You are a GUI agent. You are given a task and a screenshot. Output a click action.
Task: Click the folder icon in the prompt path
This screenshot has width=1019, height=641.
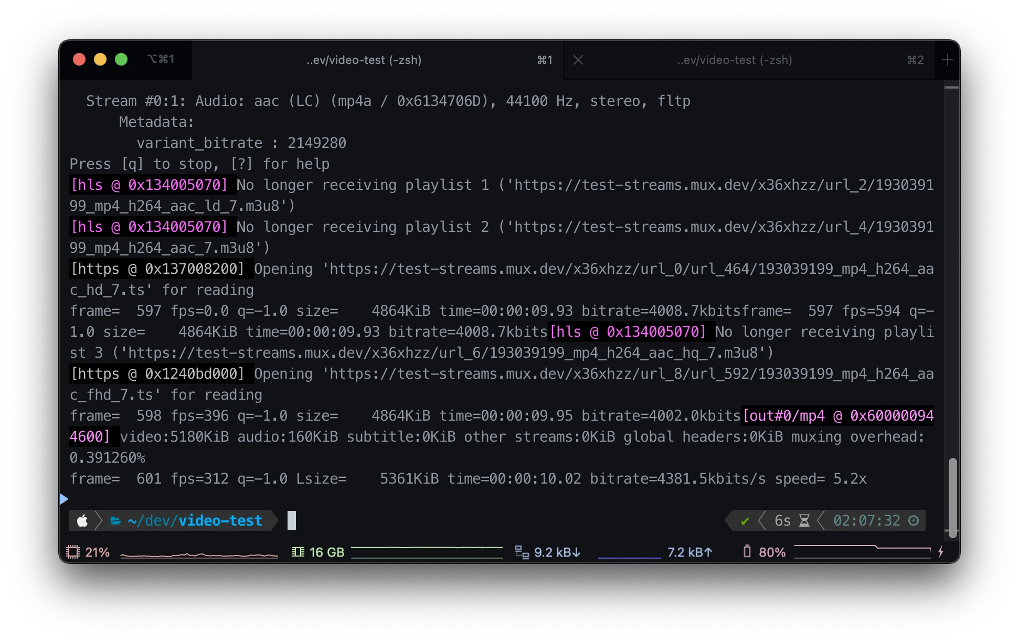click(x=115, y=521)
